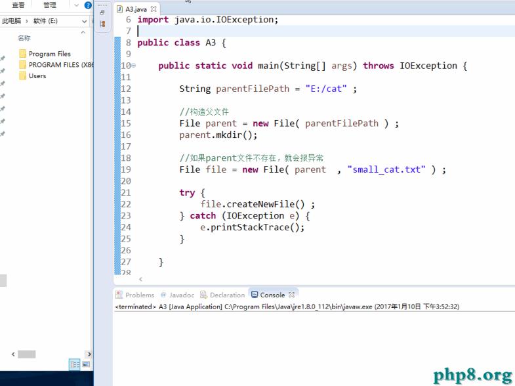The width and height of the screenshot is (515, 386).
Task: Select the A3.java editor tab
Action: (x=136, y=9)
